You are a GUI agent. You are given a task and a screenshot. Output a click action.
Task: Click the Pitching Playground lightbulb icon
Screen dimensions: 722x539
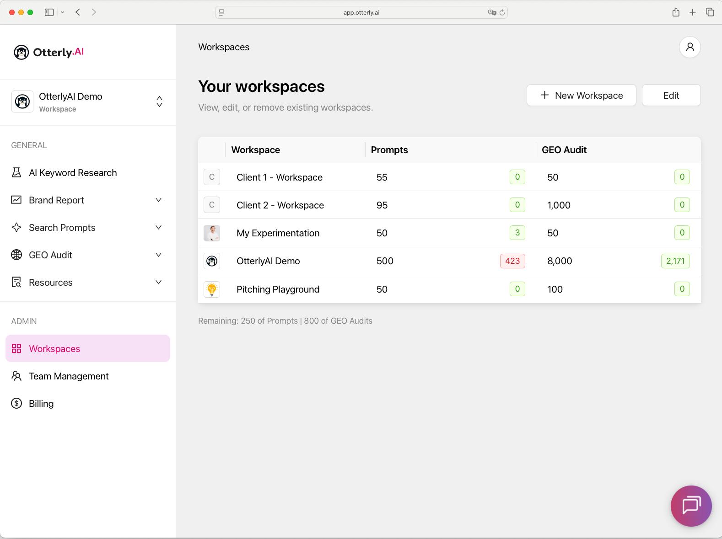tap(212, 289)
